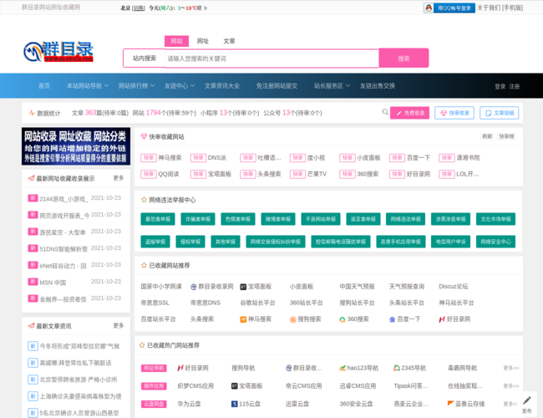Click the orange 神马搜索 favicon
The height and width of the screenshot is (418, 543).
coord(243,319)
